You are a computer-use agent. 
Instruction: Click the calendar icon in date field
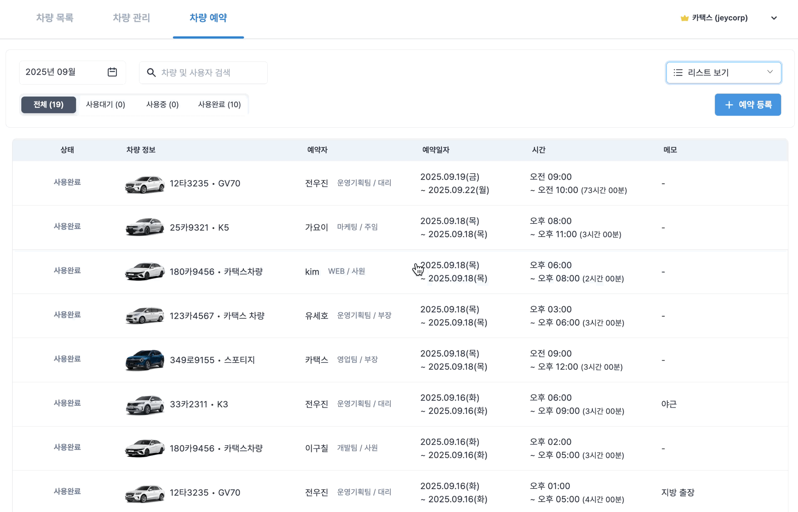[112, 72]
